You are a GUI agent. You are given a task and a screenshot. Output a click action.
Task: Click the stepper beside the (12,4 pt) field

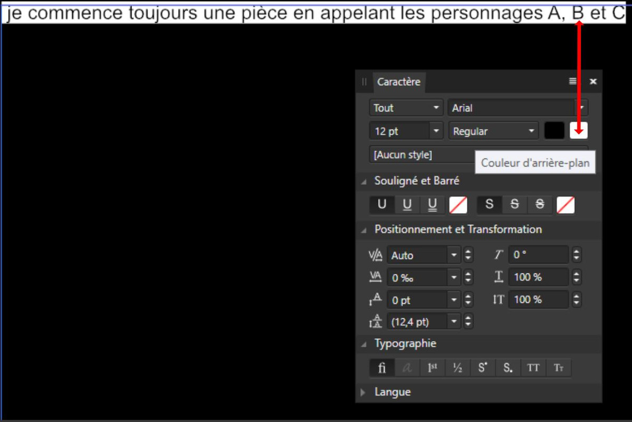pyautogui.click(x=468, y=322)
